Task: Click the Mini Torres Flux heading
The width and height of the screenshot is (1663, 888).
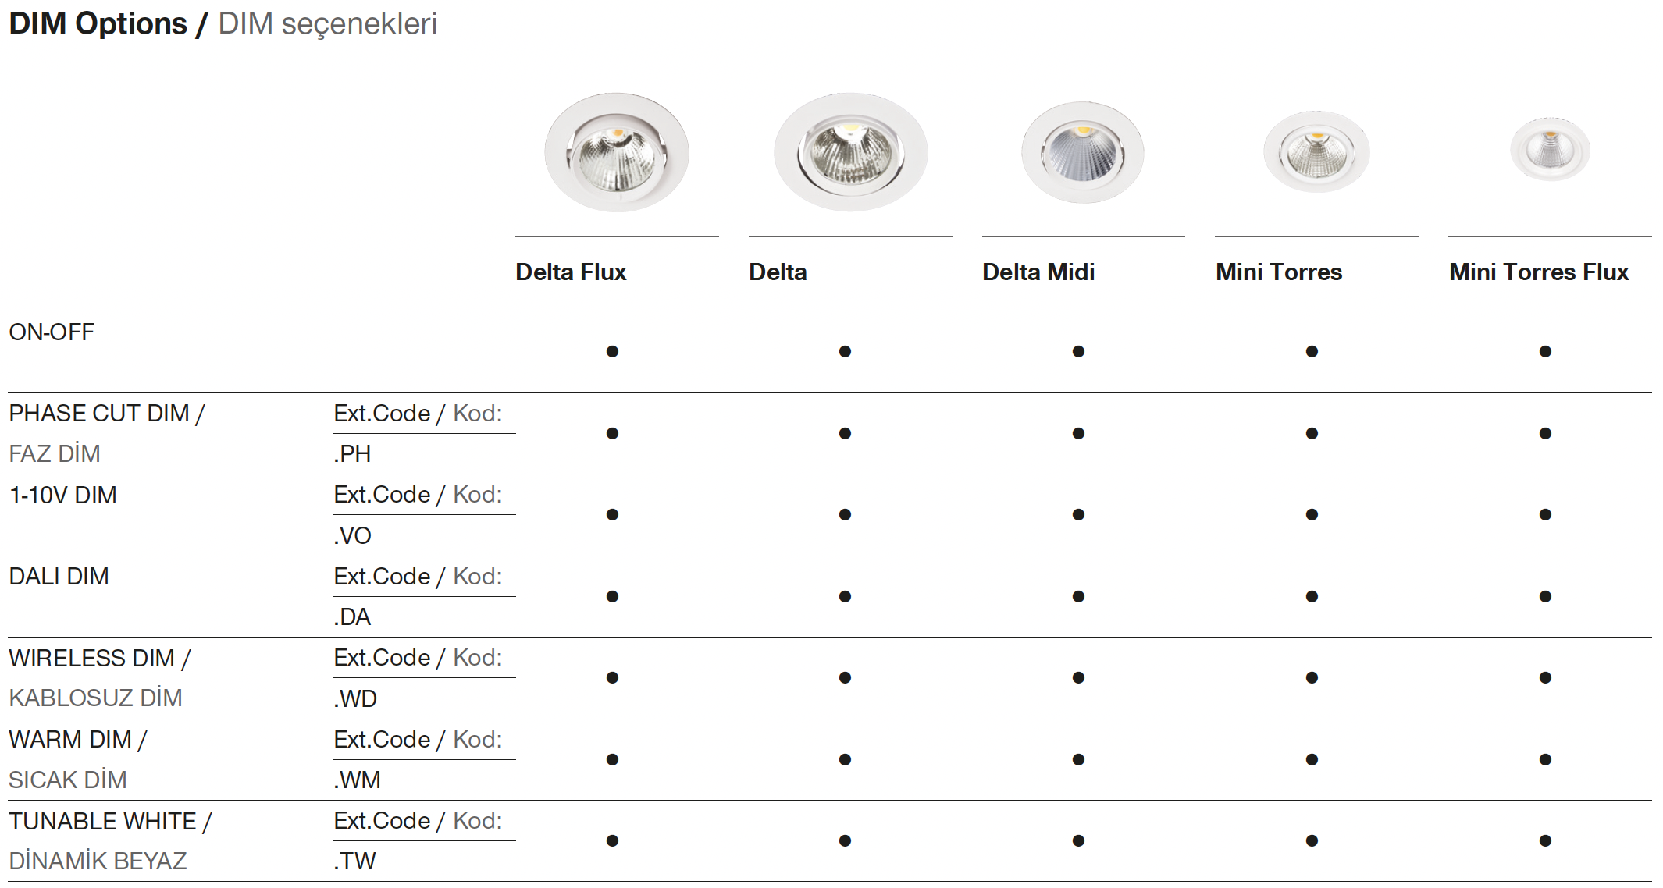Action: click(x=1538, y=272)
